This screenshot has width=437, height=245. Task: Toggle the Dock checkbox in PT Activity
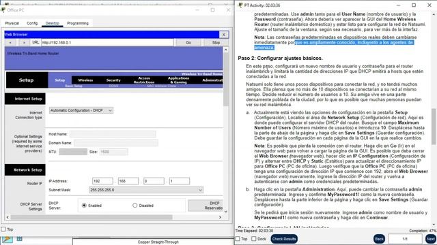(253, 239)
